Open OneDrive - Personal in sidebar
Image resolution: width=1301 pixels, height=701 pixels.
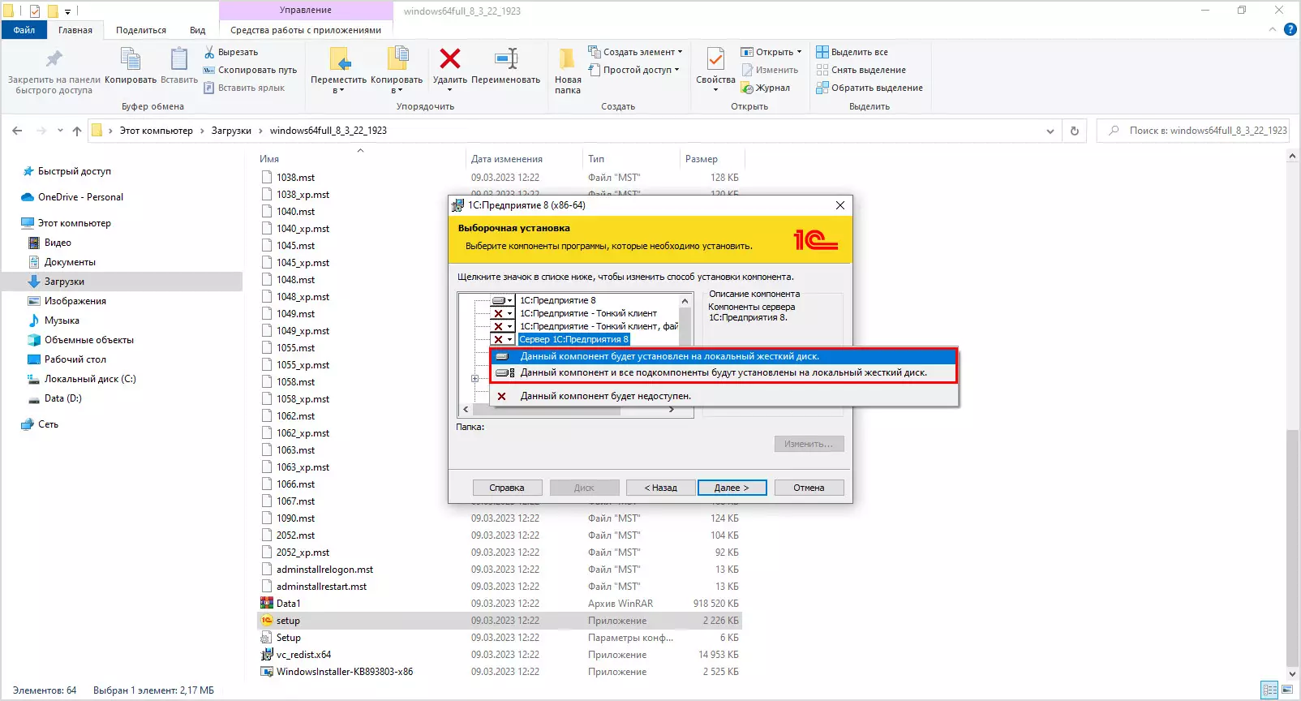80,197
